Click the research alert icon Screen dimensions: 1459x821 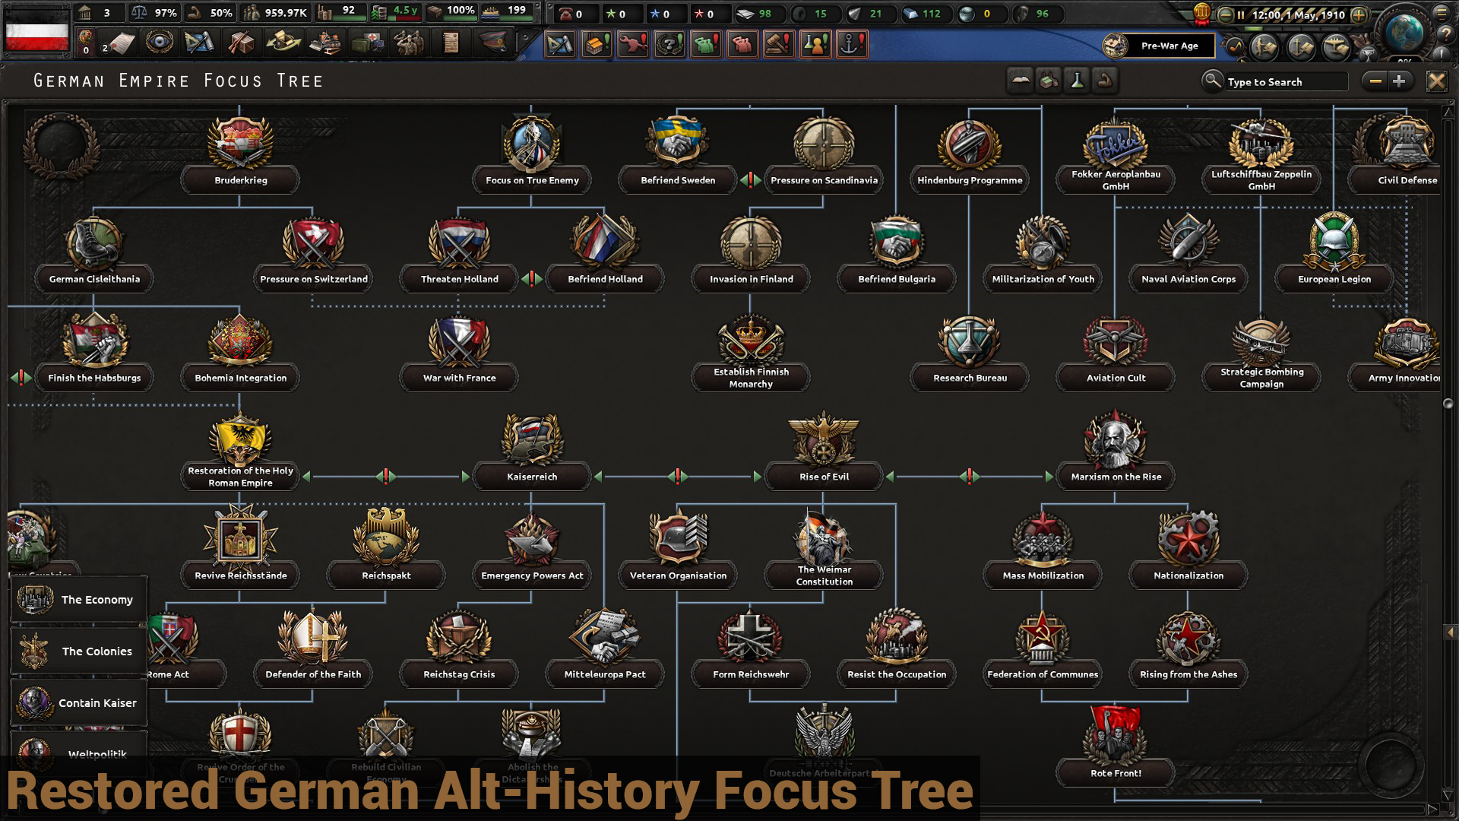click(x=560, y=45)
